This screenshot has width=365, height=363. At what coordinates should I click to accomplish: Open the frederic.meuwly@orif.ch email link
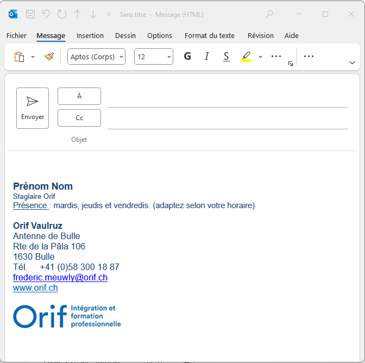tap(60, 278)
